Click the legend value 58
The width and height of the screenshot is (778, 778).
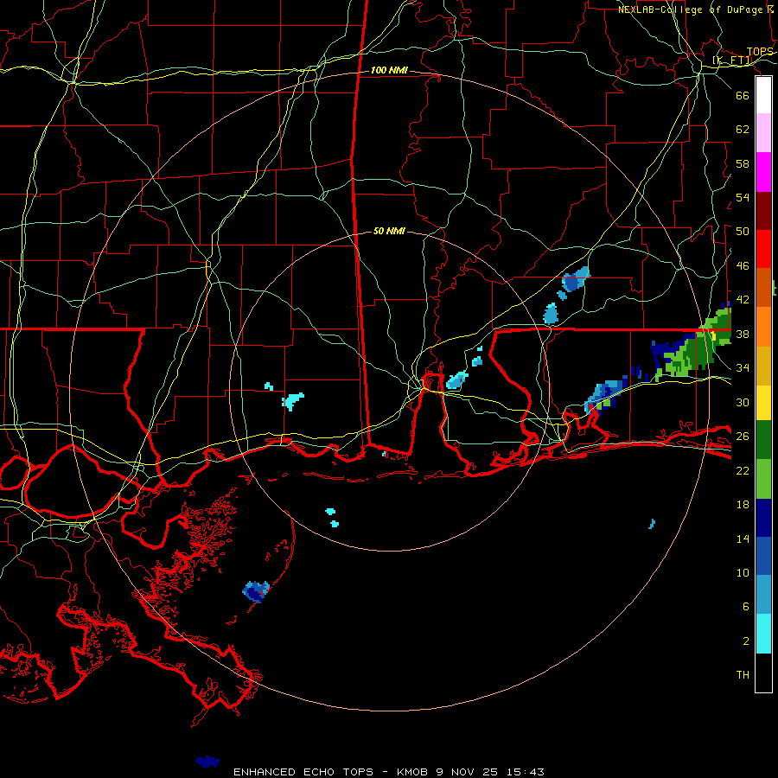pos(743,163)
